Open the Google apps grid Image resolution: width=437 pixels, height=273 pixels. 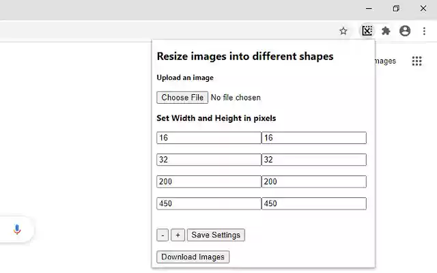pyautogui.click(x=417, y=61)
